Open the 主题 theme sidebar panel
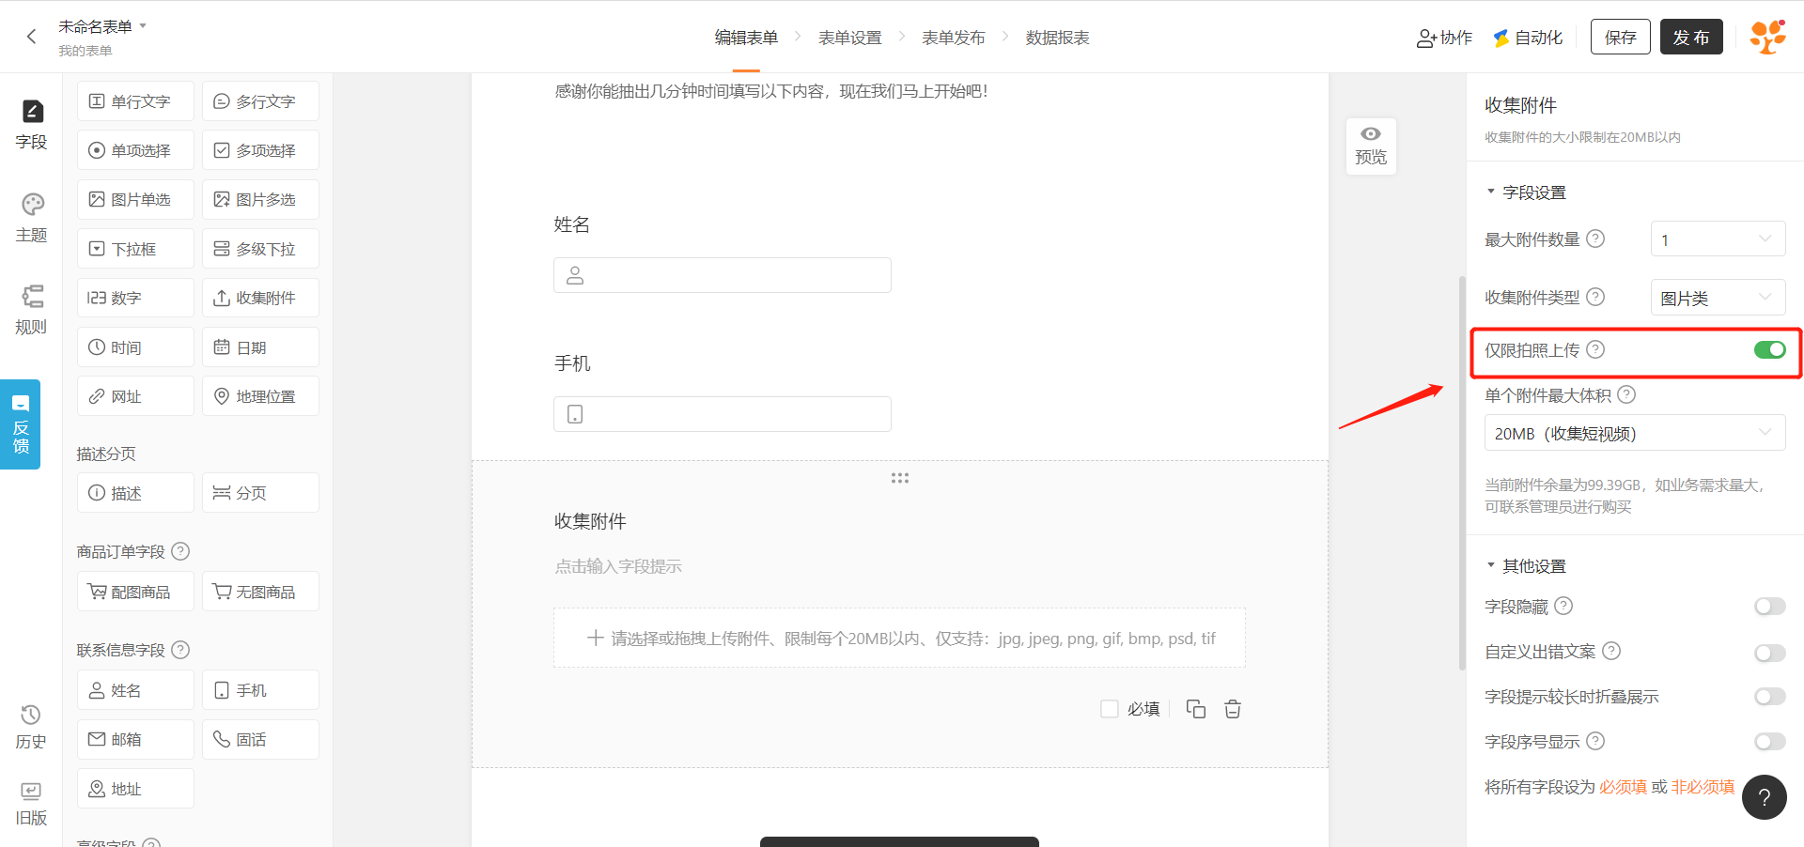 (x=32, y=217)
